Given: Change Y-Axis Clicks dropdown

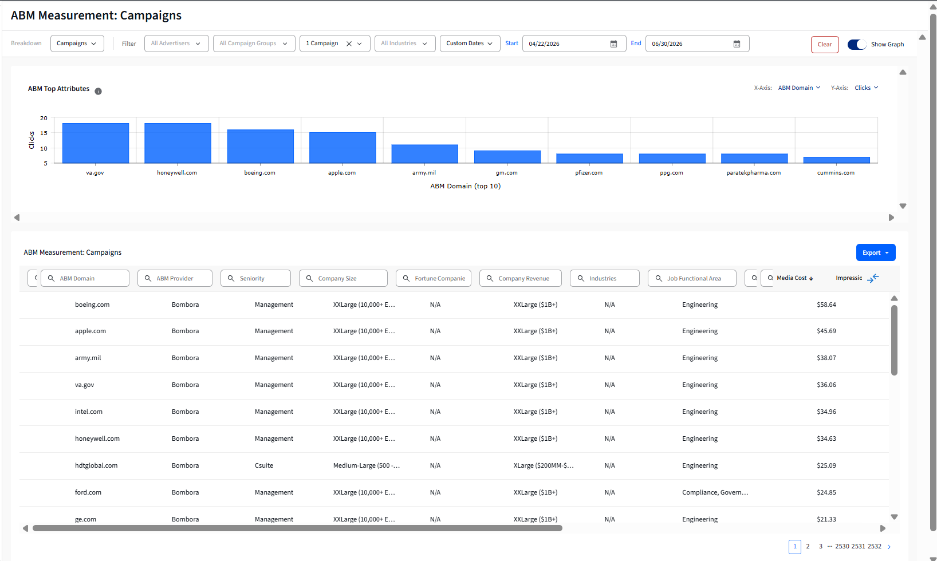Looking at the screenshot, I should tap(866, 88).
